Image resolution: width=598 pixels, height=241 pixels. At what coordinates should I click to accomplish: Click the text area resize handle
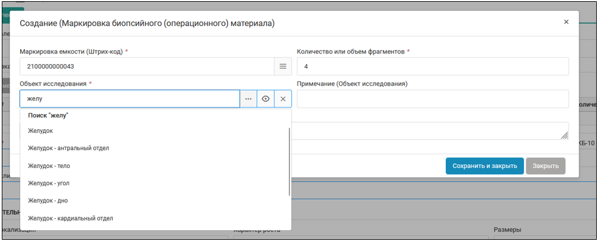[565, 136]
